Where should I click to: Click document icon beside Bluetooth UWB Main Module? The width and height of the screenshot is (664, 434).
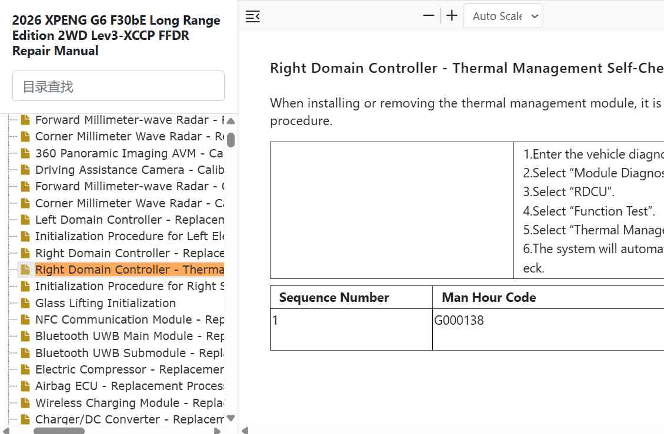[25, 337]
